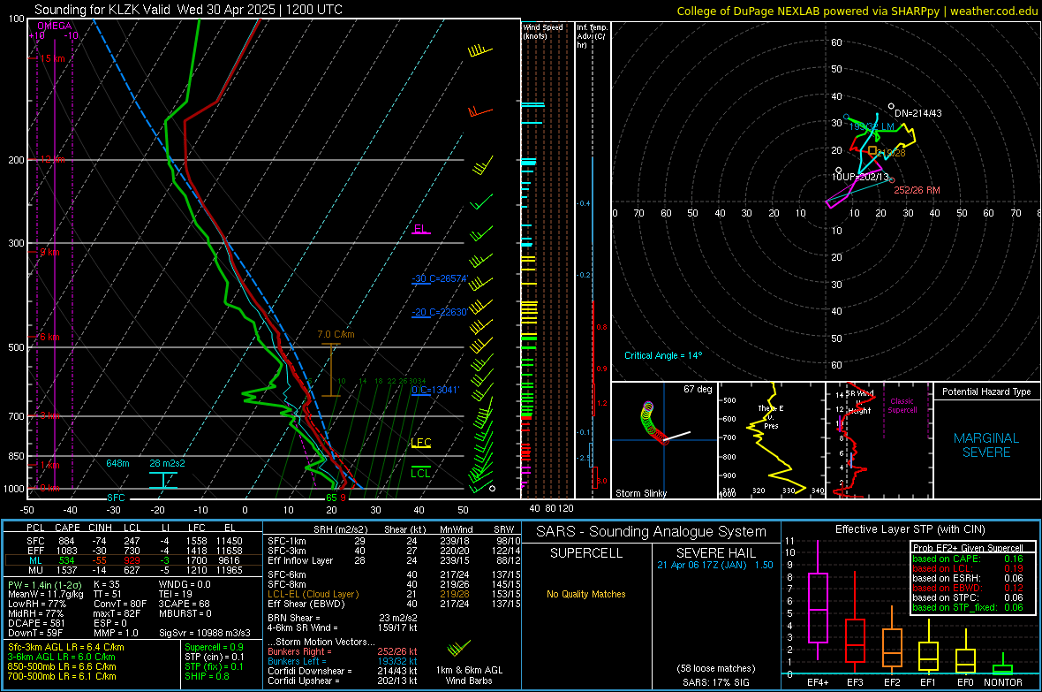The height and width of the screenshot is (692, 1042).
Task: Click the 'DN=214/43' hodograph label
Action: pos(917,113)
